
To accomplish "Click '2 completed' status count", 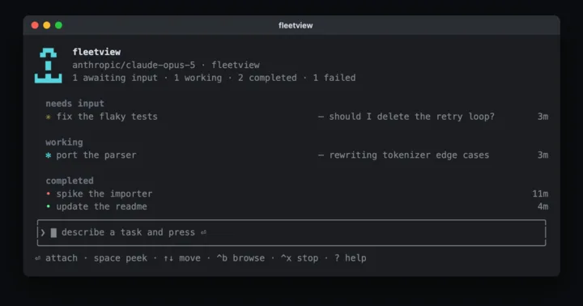I will click(267, 78).
